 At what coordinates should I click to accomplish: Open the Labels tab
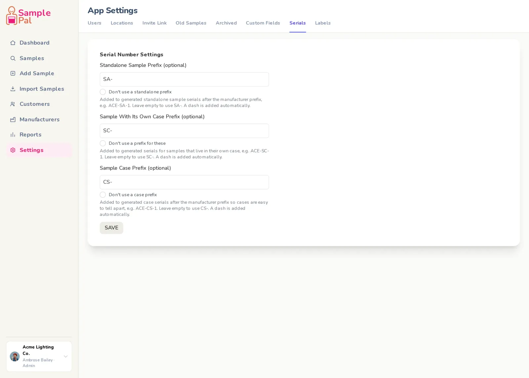[x=323, y=23]
